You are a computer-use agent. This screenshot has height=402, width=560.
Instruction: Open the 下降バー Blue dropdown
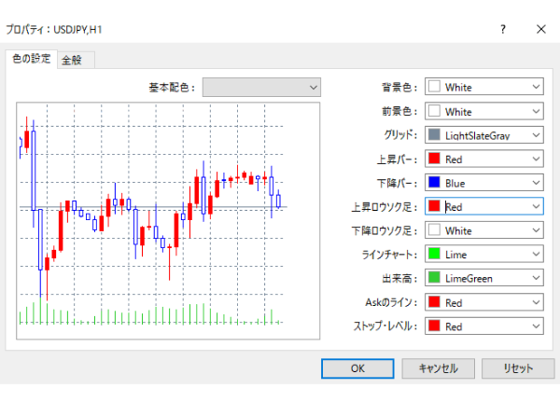pyautogui.click(x=483, y=183)
